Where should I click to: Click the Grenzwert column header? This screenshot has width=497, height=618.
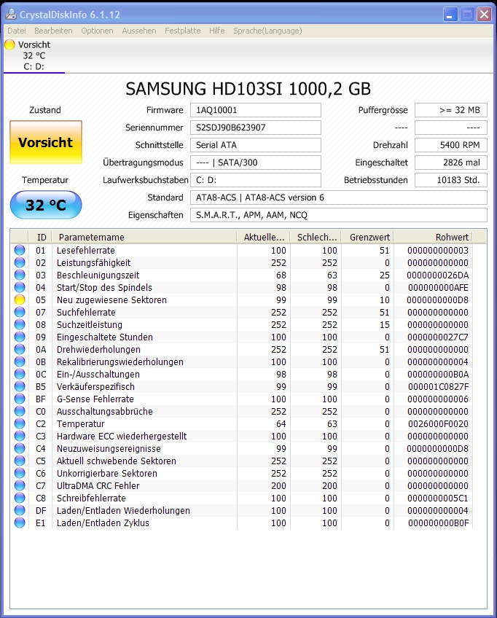click(367, 238)
